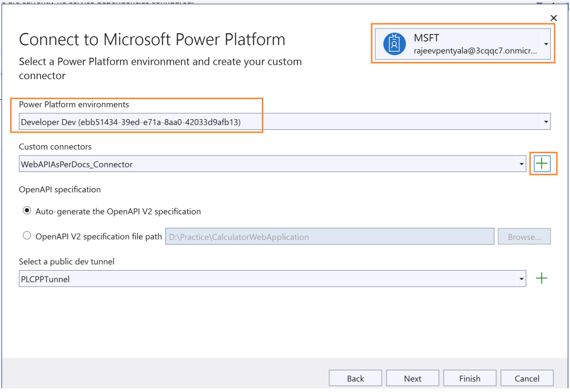The height and width of the screenshot is (392, 570).
Task: Click the rajeevpentyala account email text
Action: click(x=475, y=51)
